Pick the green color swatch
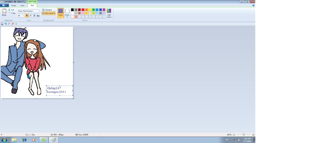This screenshot has width=314, height=143. pyautogui.click(x=94, y=10)
